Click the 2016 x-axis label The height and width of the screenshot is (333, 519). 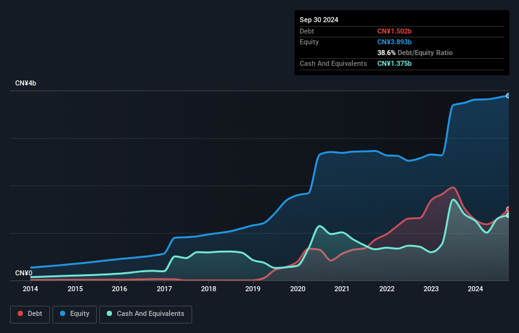pyautogui.click(x=119, y=289)
